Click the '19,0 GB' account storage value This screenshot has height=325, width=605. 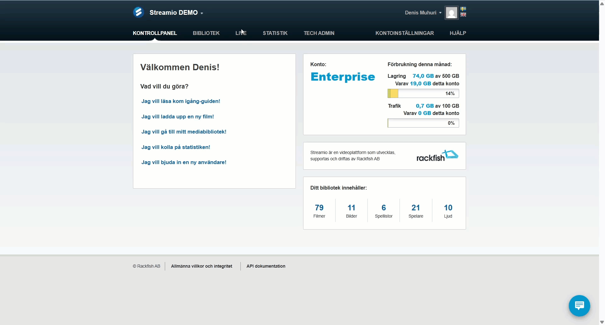click(x=420, y=83)
